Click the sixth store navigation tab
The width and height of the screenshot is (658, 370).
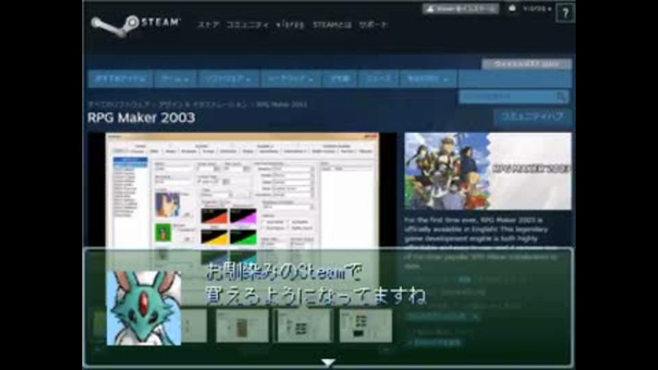pyautogui.click(x=378, y=79)
